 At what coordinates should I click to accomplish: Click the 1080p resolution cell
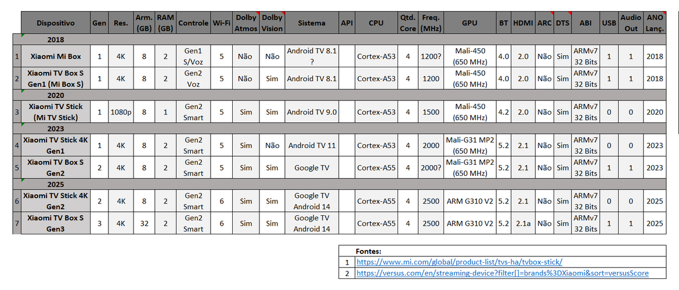pyautogui.click(x=121, y=112)
